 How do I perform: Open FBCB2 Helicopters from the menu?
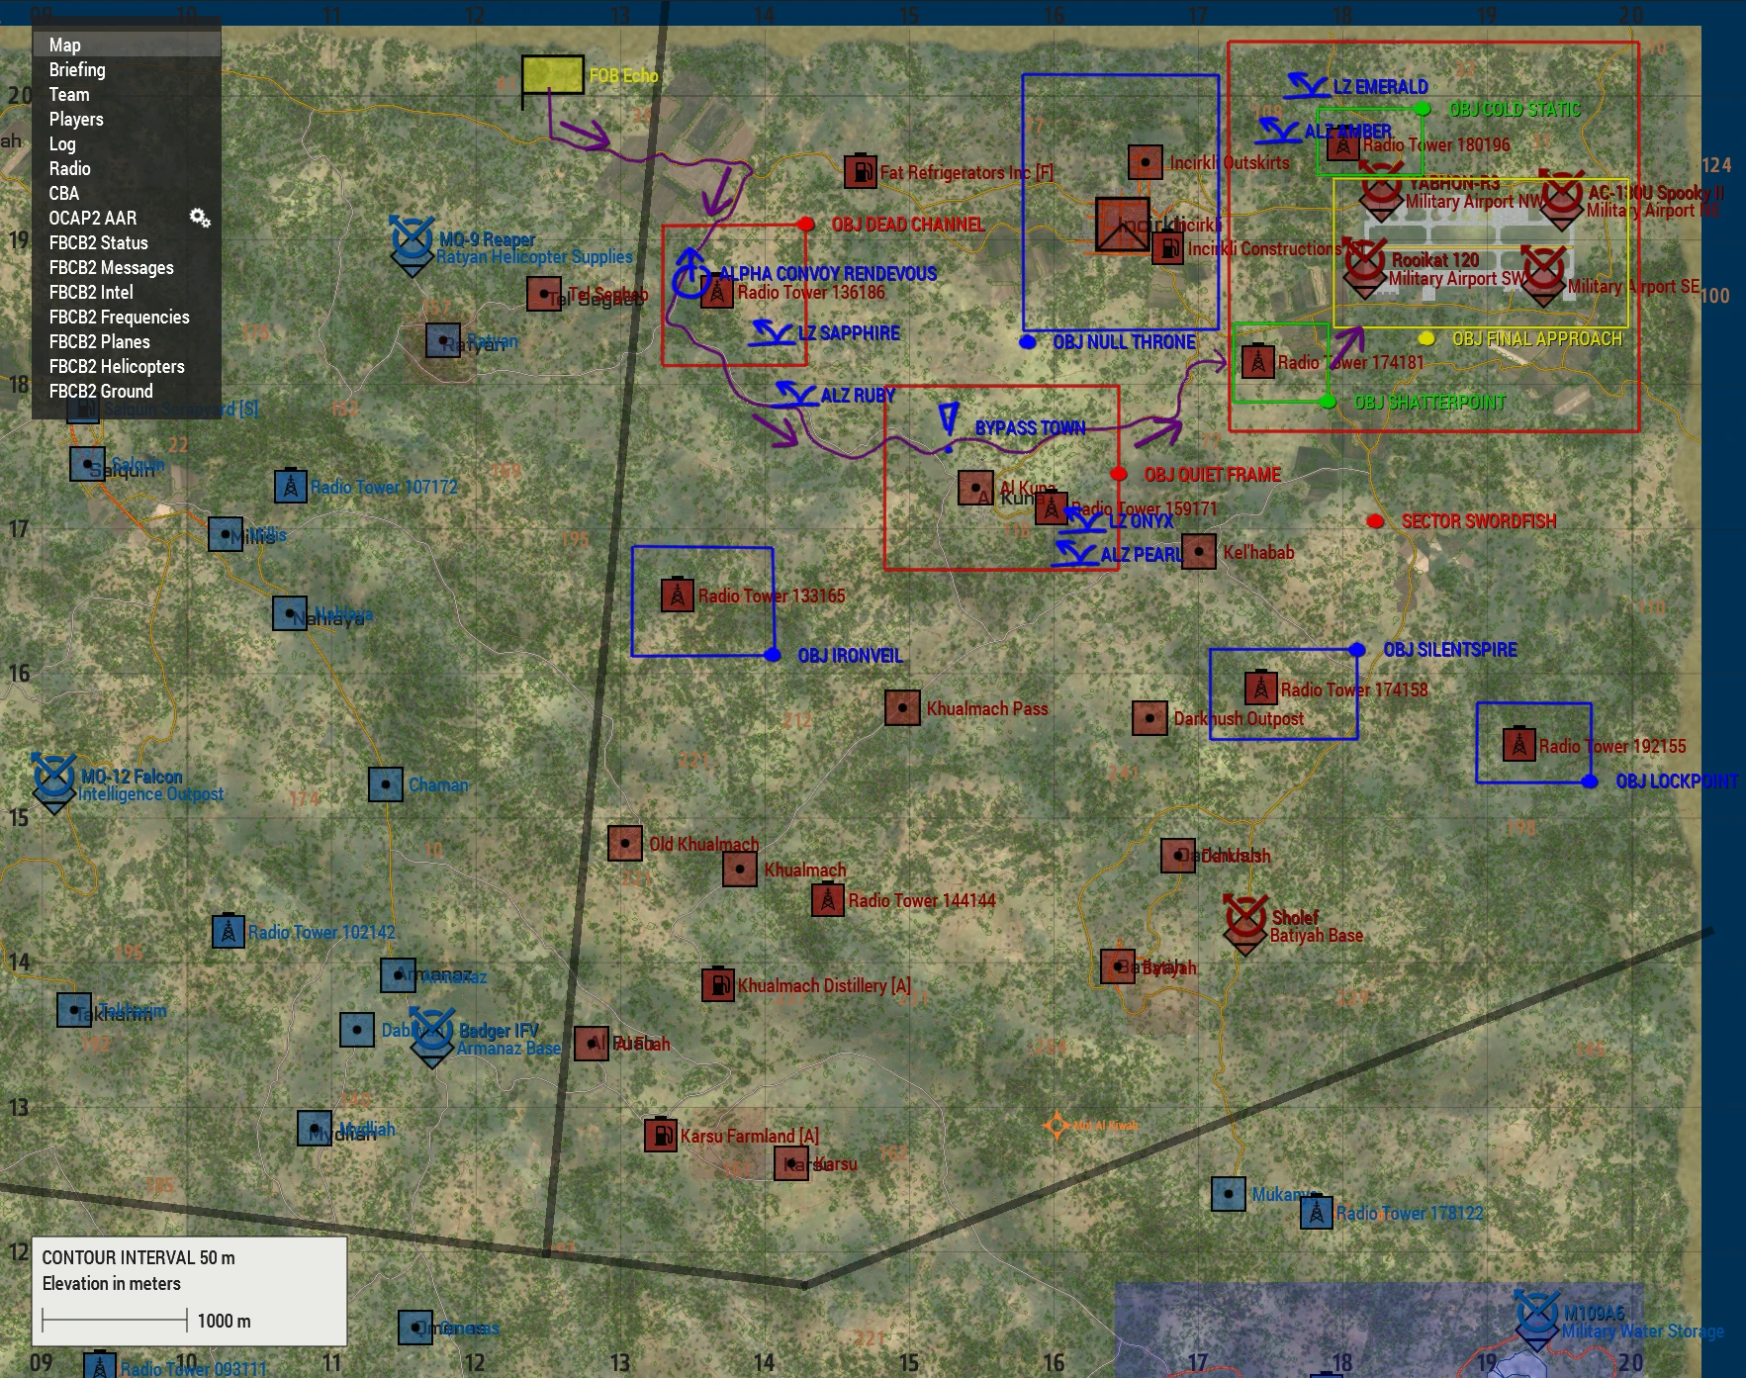[x=117, y=366]
